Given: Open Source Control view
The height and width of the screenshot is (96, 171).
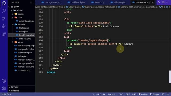Looking at the screenshot, I should pos(4,19).
